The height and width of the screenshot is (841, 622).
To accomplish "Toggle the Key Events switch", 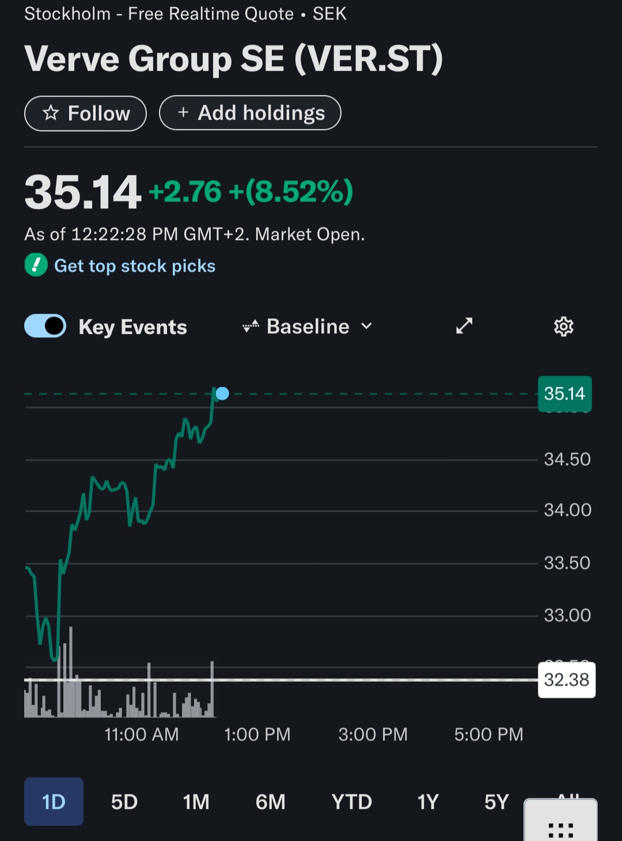I will [x=45, y=326].
